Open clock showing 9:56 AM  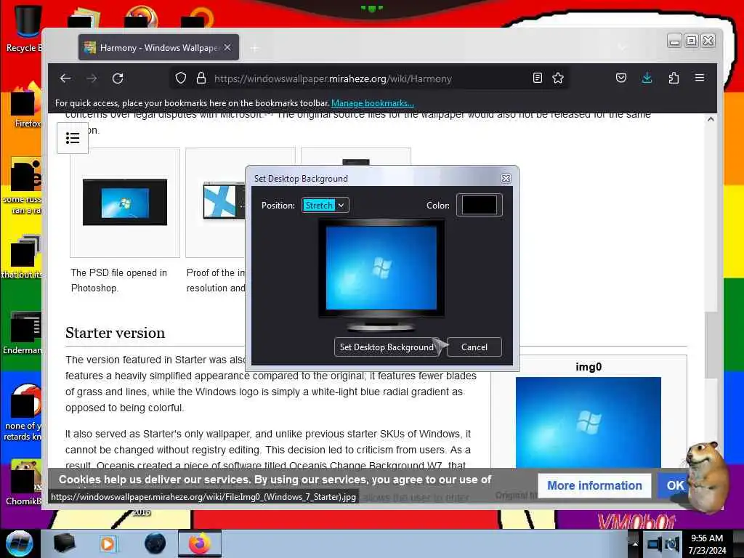(x=707, y=543)
